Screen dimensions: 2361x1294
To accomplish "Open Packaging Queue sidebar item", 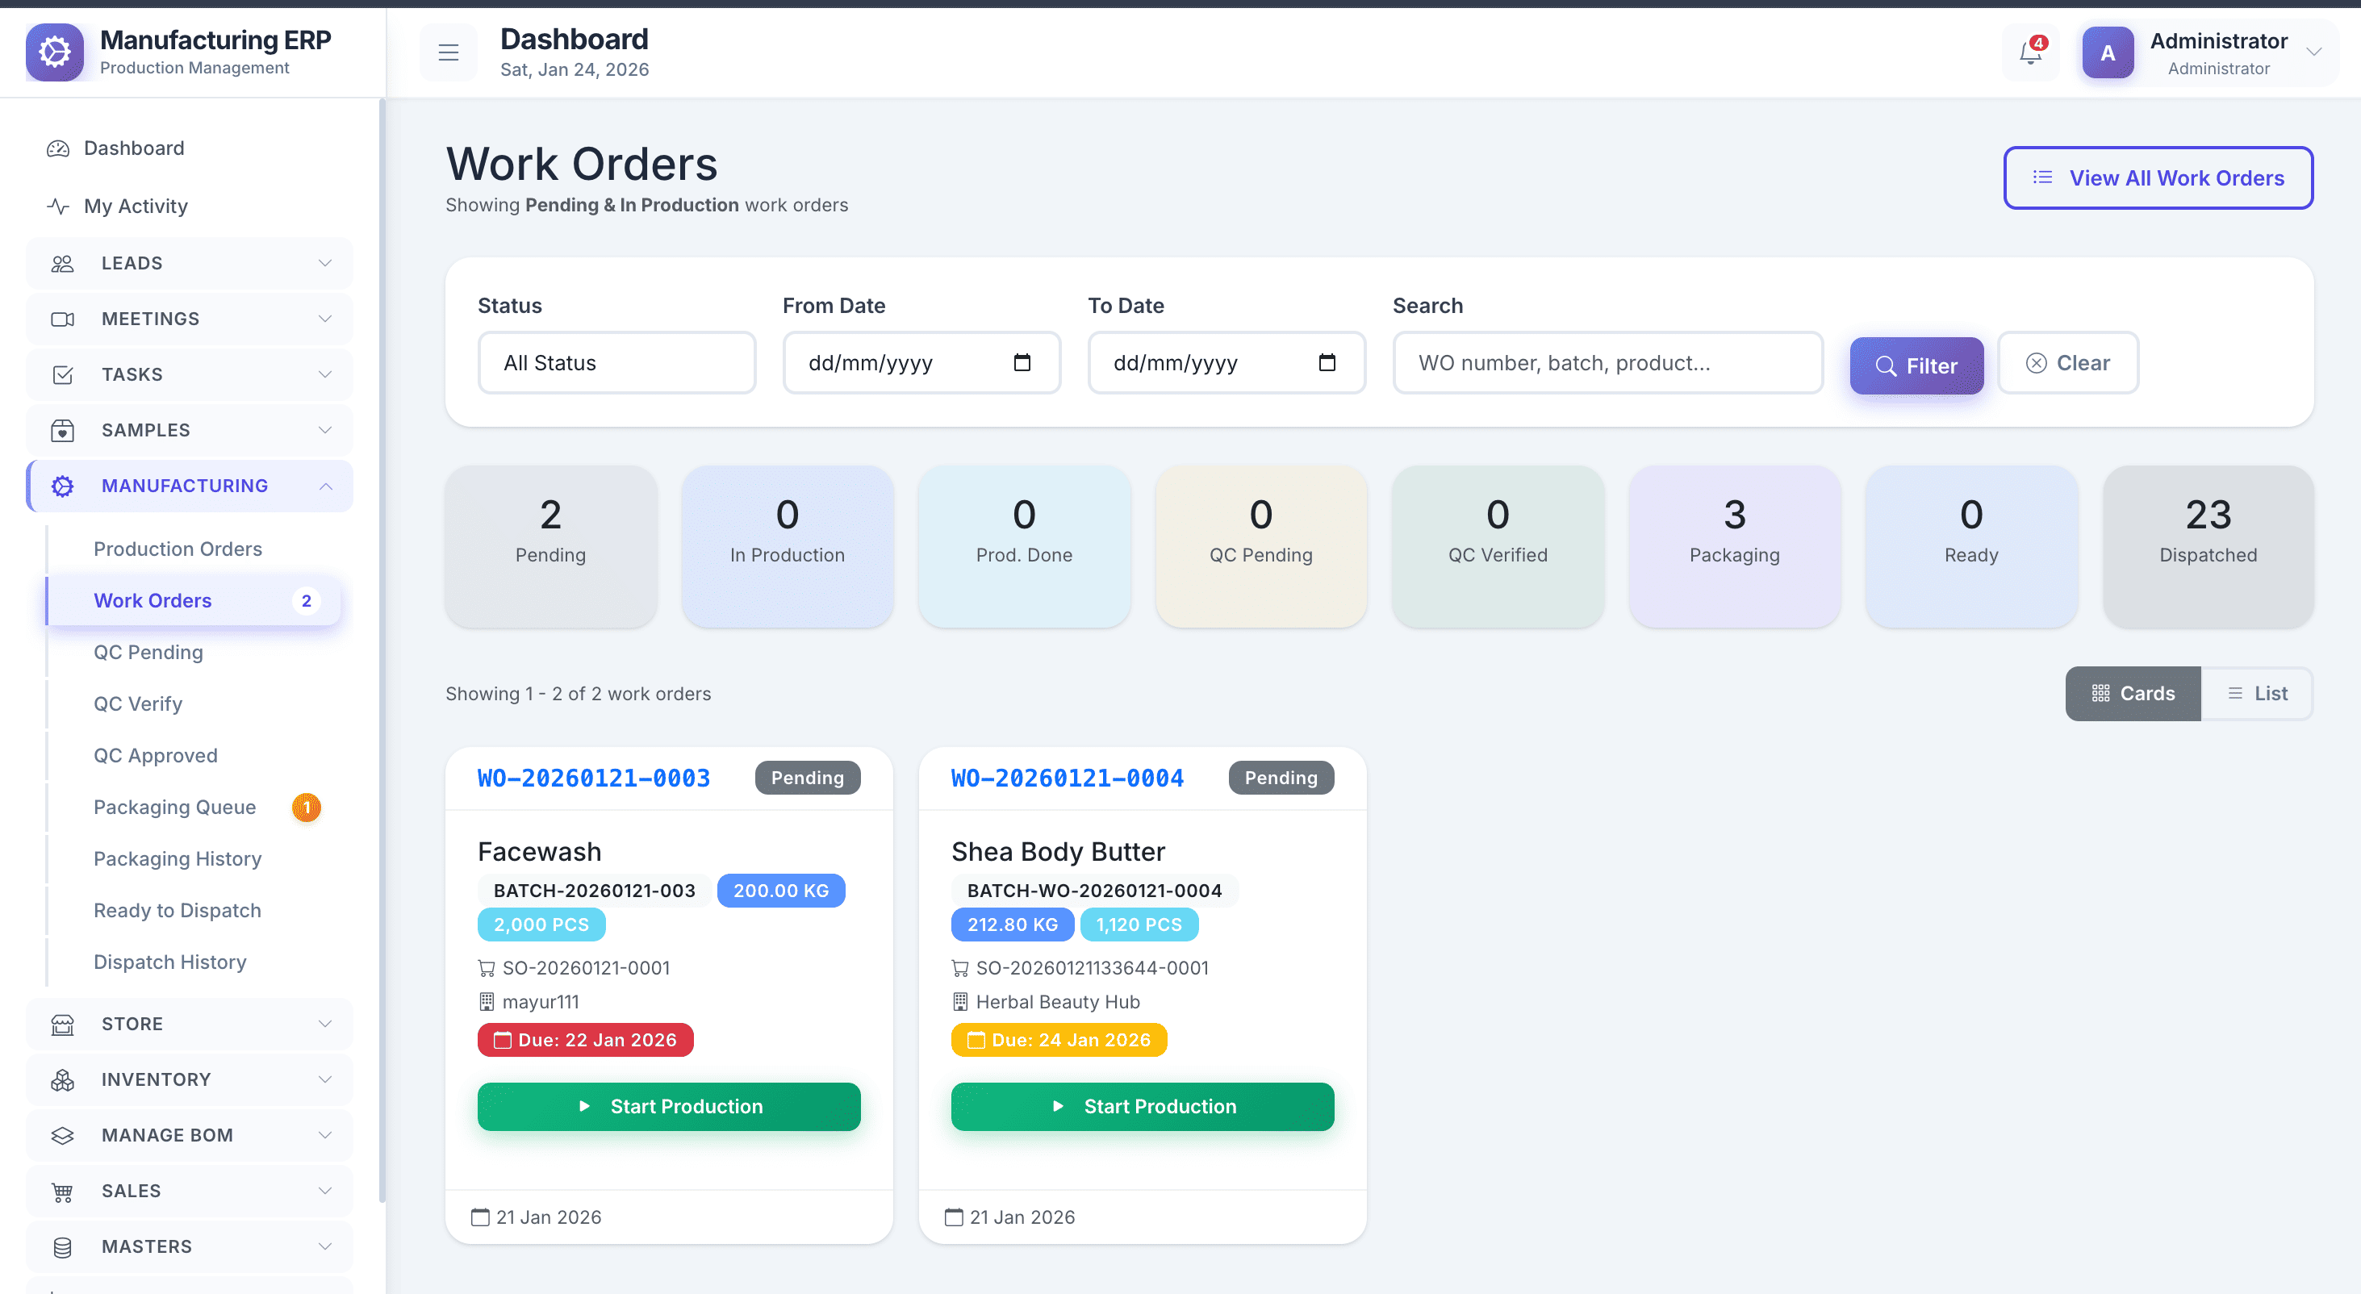I will pyautogui.click(x=174, y=808).
